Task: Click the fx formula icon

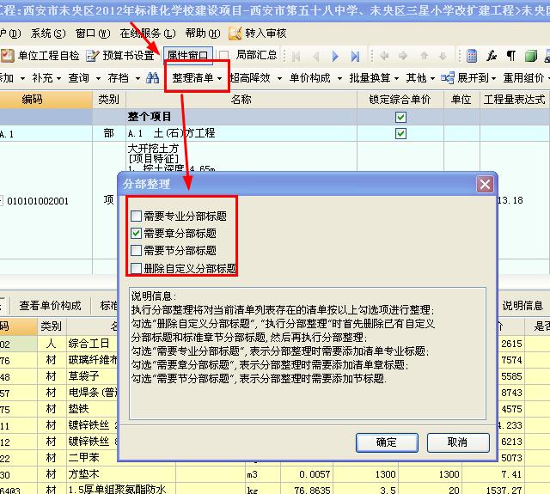Action: [492, 56]
